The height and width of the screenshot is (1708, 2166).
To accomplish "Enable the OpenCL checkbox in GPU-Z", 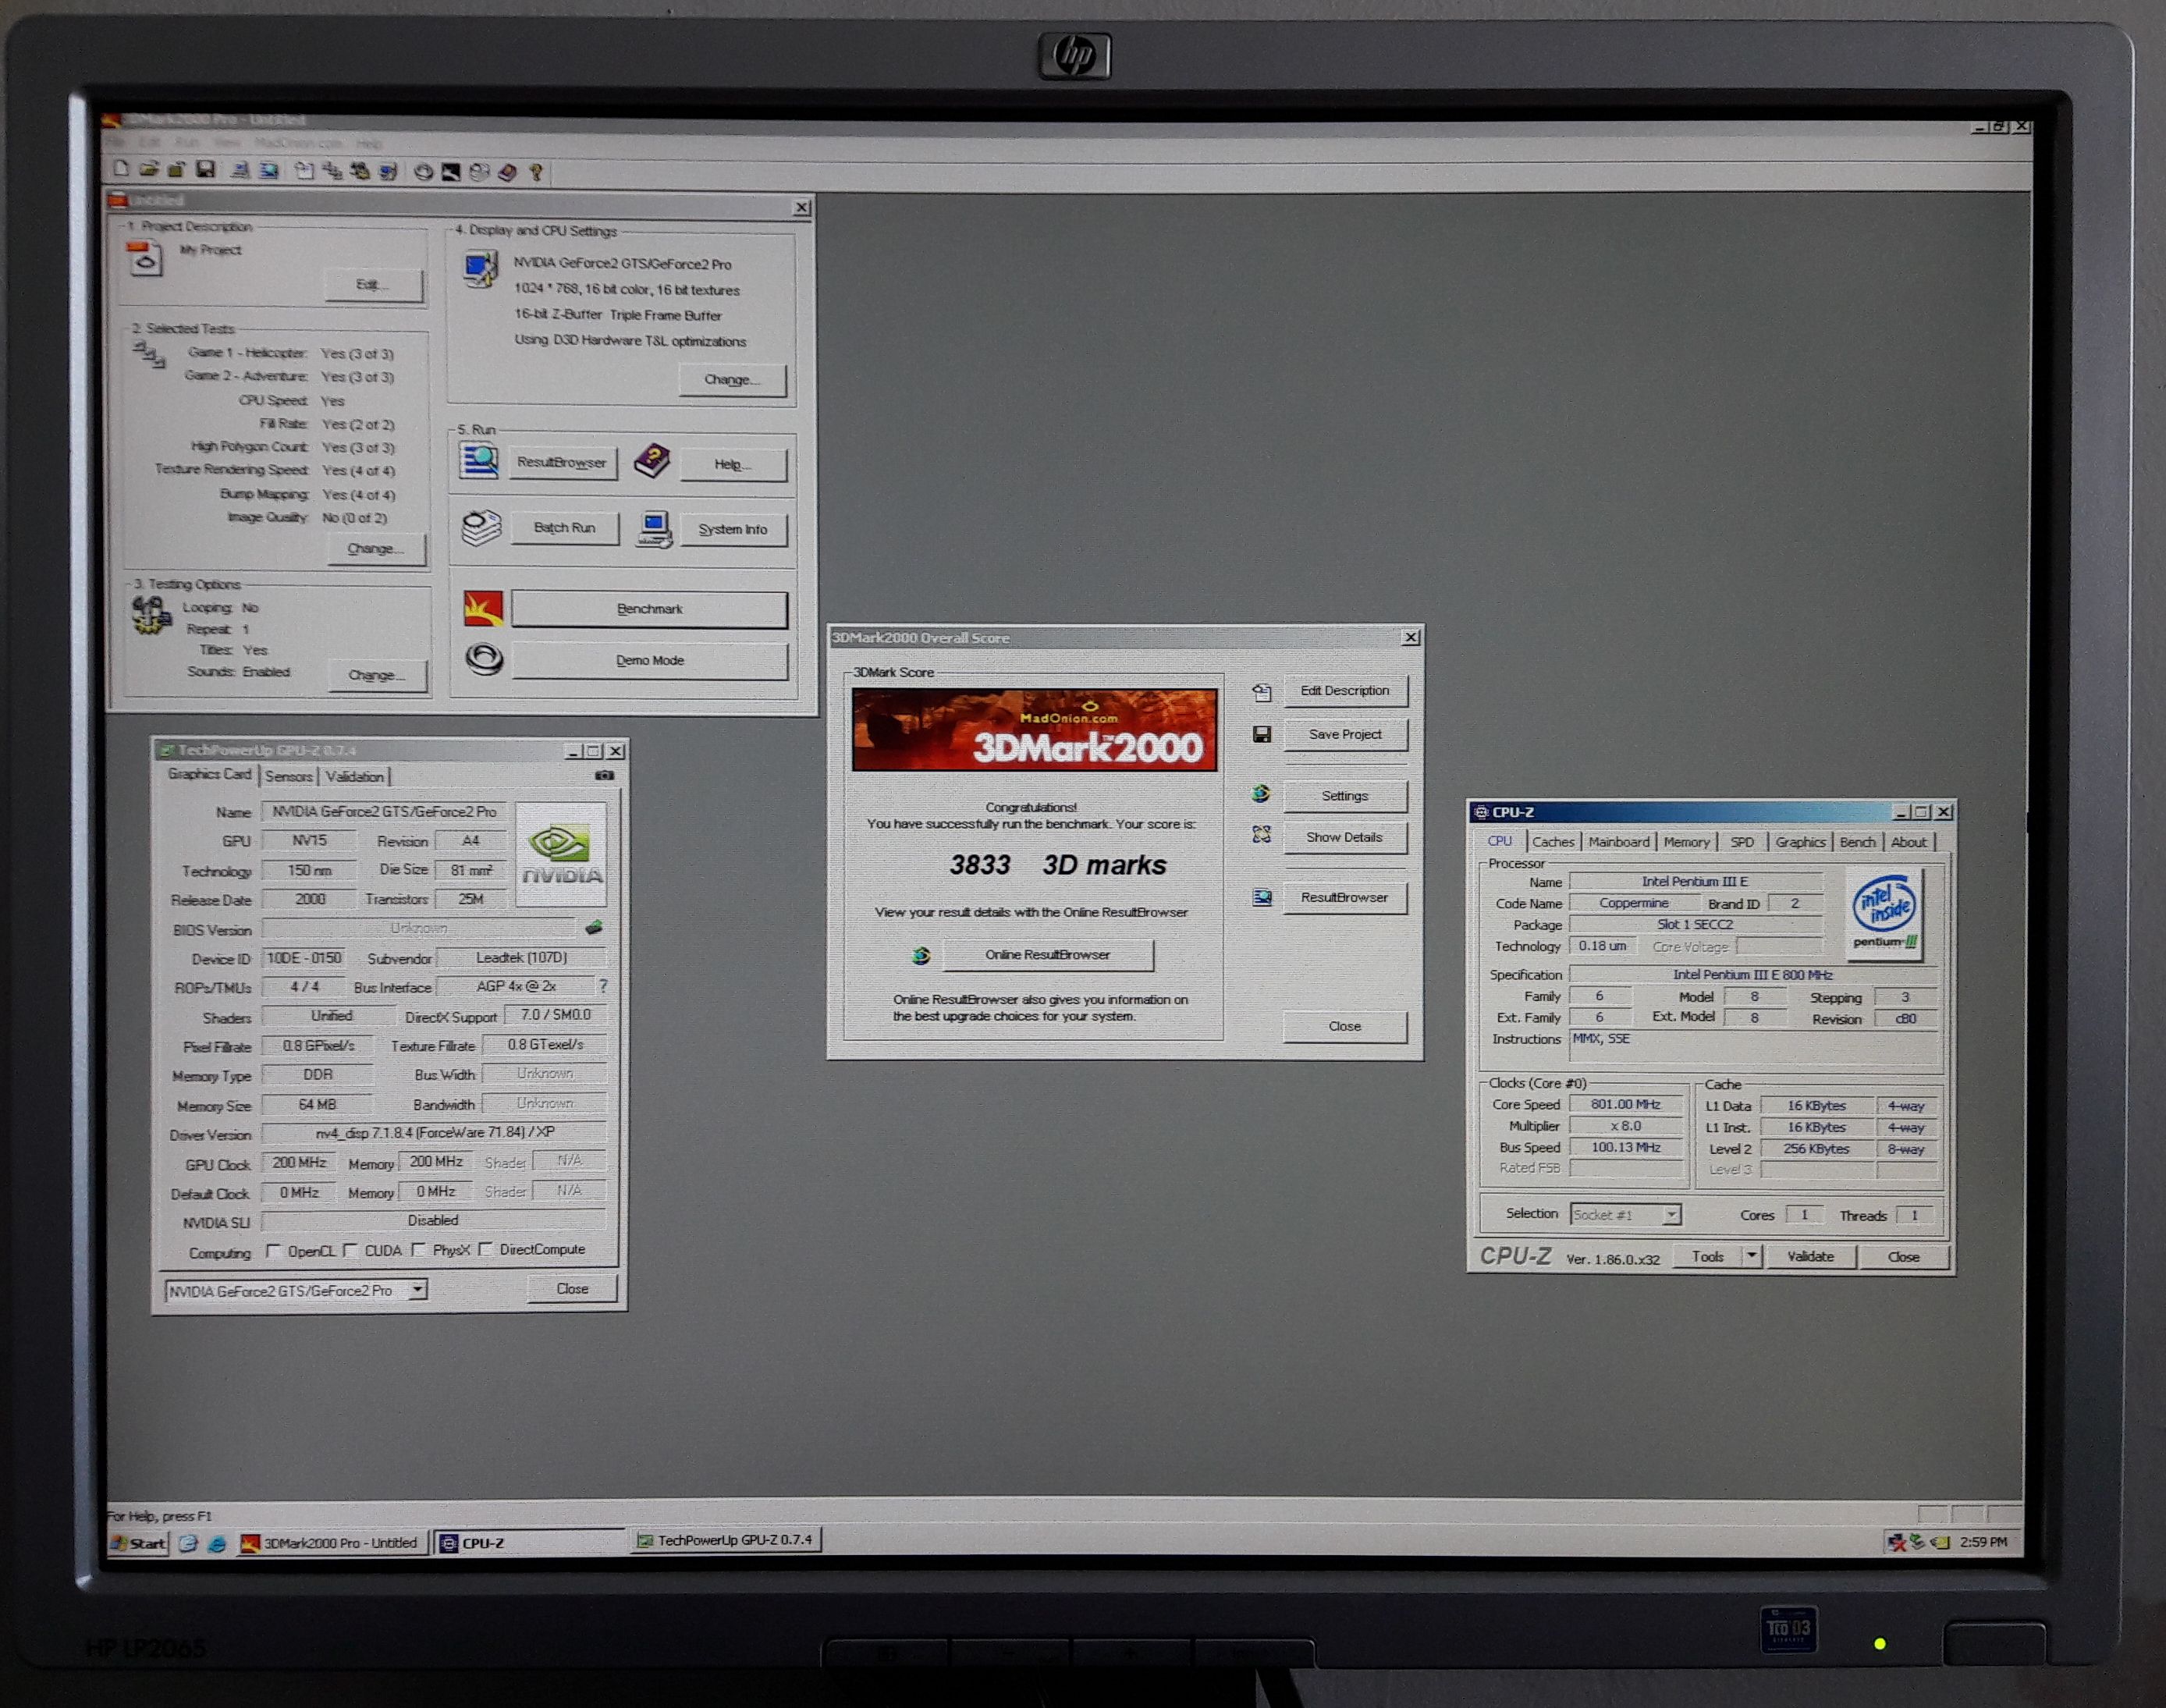I will 273,1251.
